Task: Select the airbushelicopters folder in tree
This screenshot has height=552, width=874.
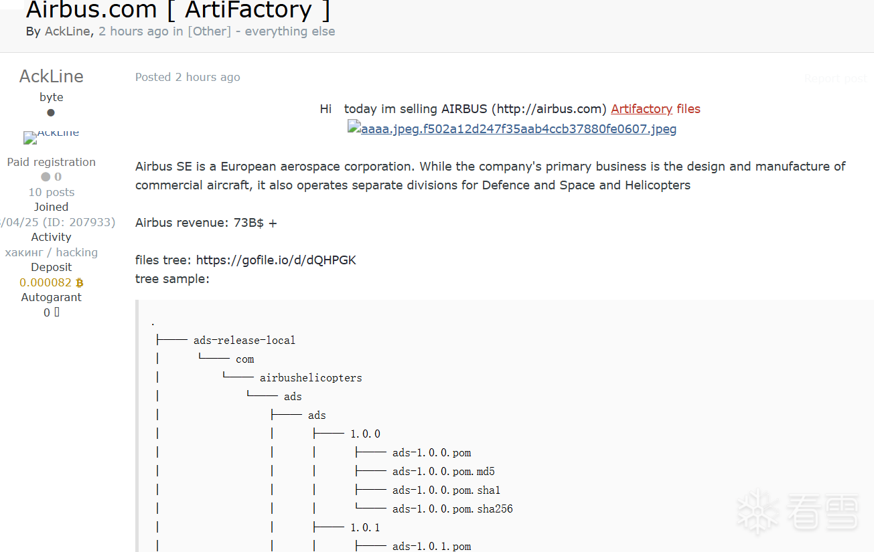Action: click(x=311, y=378)
